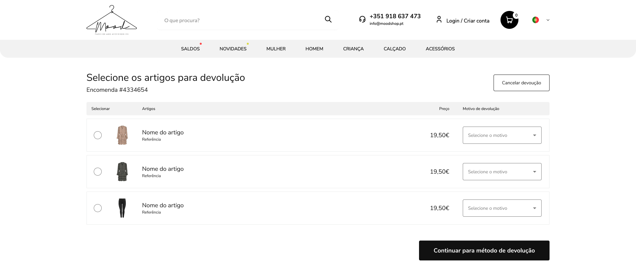636x278 pixels.
Task: Click the phone number +351 918 637 473
Action: pyautogui.click(x=395, y=16)
